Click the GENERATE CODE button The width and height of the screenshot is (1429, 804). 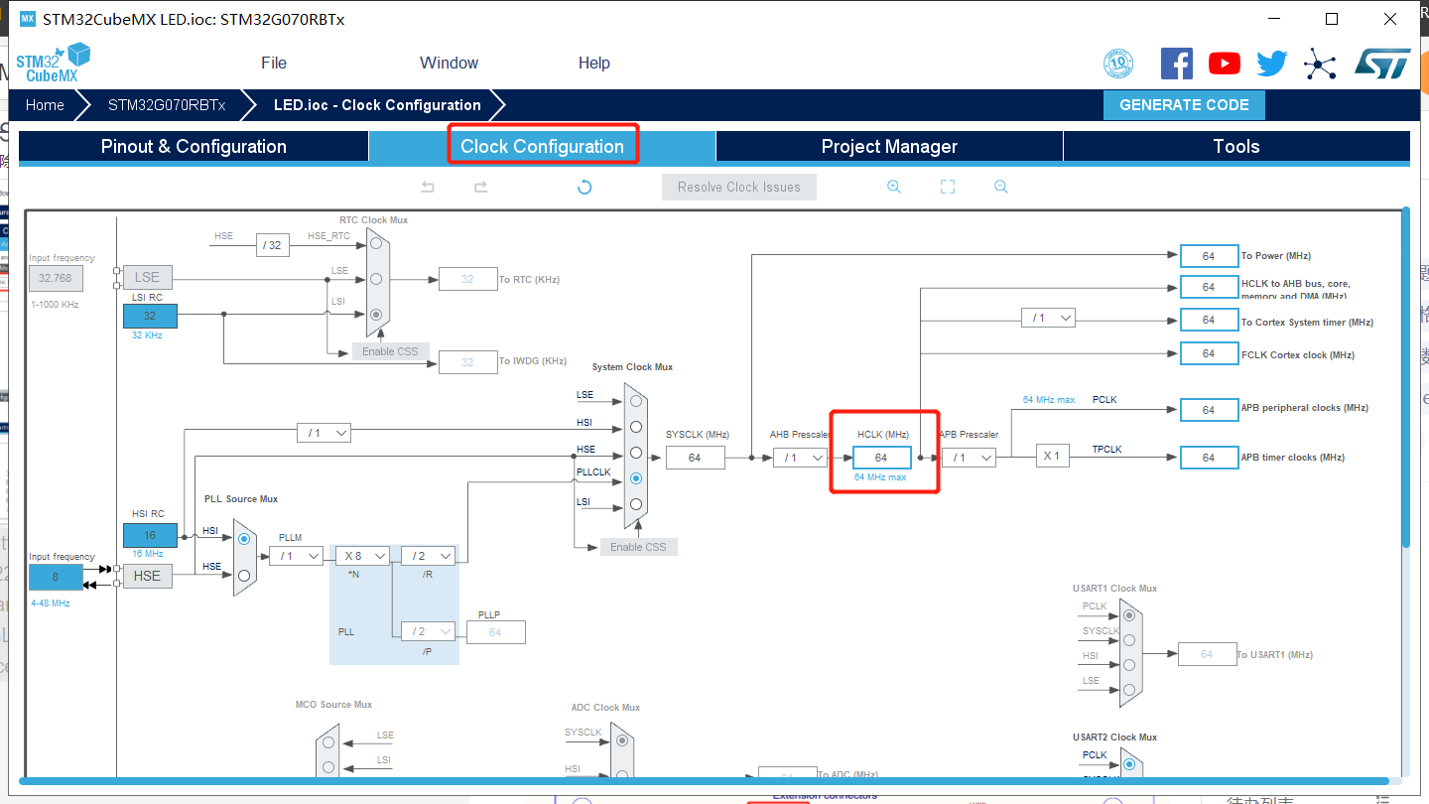point(1184,105)
